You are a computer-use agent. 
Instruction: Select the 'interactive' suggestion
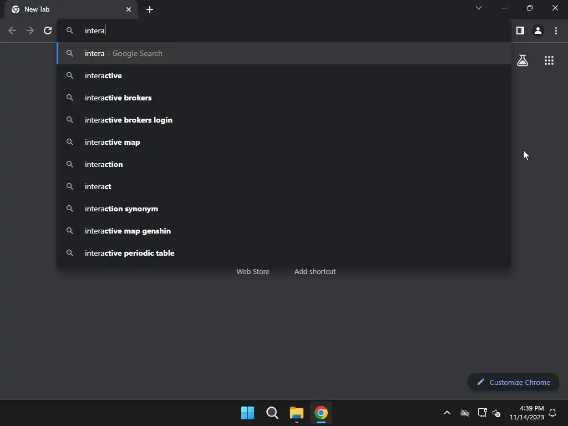click(x=284, y=75)
